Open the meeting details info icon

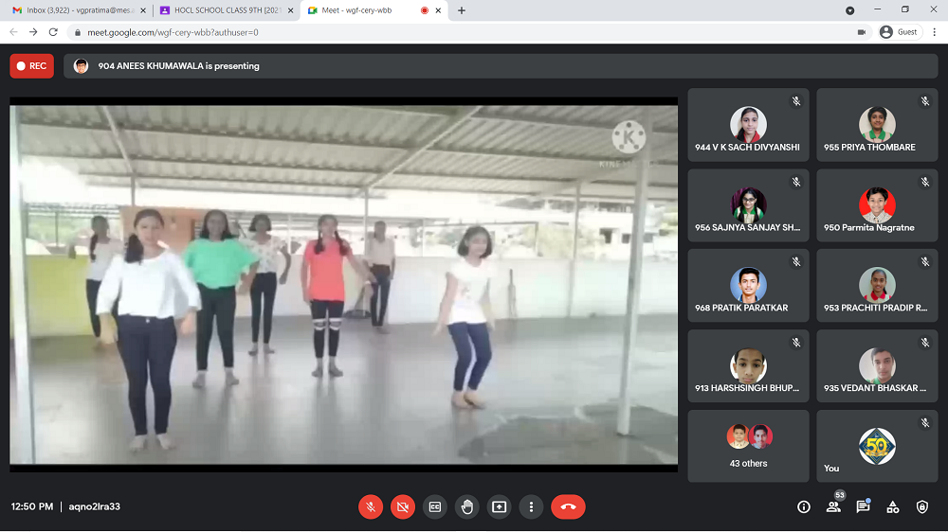[804, 506]
